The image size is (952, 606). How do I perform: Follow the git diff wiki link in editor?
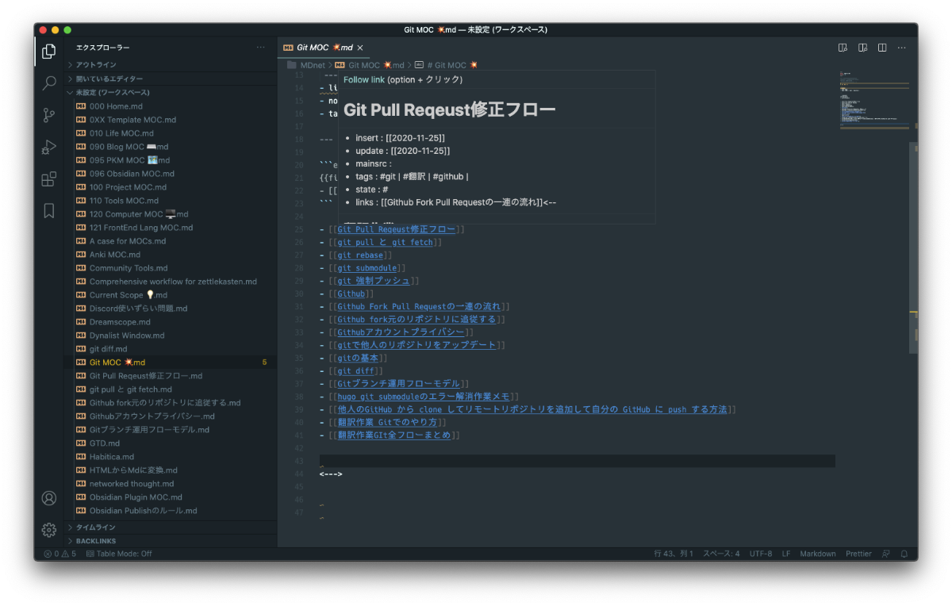(355, 370)
